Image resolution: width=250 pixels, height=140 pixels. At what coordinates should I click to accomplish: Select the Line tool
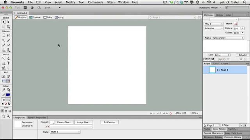point(4,58)
